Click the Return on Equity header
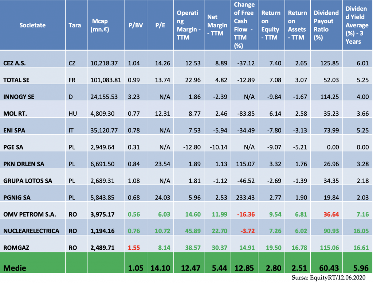 [x=271, y=25]
